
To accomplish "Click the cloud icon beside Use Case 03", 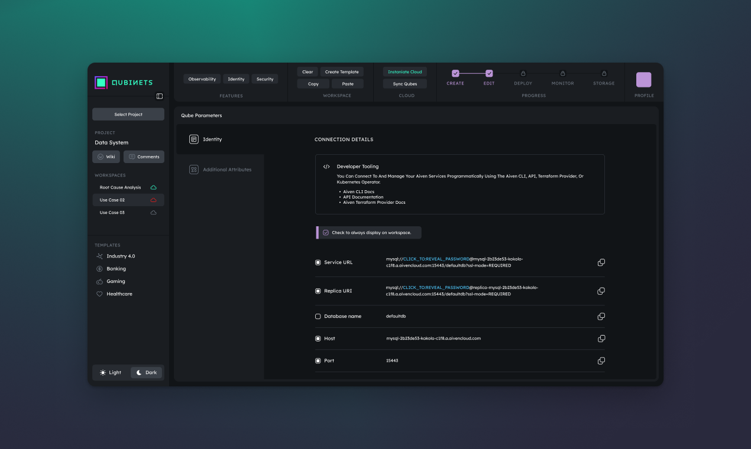I will pos(154,213).
